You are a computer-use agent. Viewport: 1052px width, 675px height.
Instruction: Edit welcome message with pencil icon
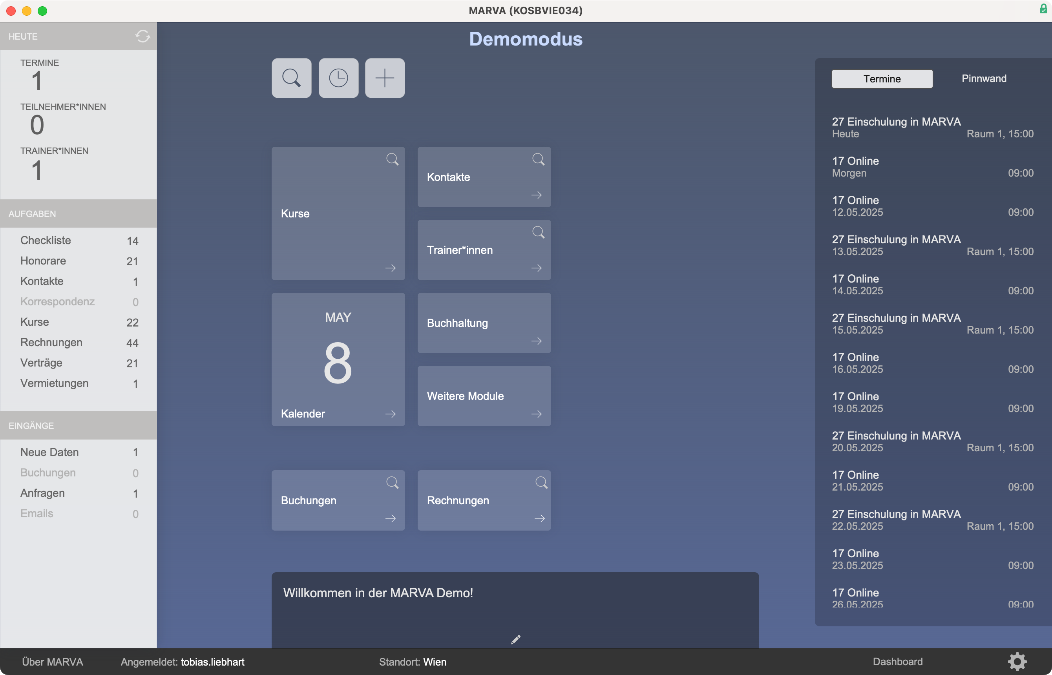515,640
